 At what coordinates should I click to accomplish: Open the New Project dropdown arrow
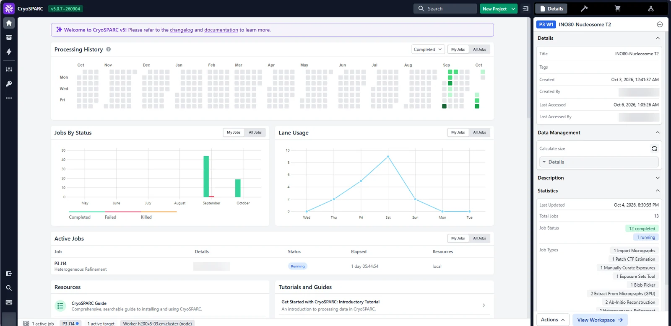(x=513, y=9)
